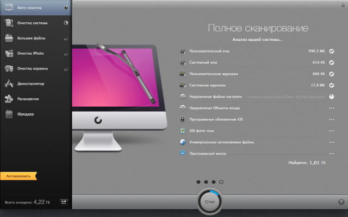The height and width of the screenshot is (217, 348).
Task: Click the Системные журналы log icon
Action: (183, 85)
